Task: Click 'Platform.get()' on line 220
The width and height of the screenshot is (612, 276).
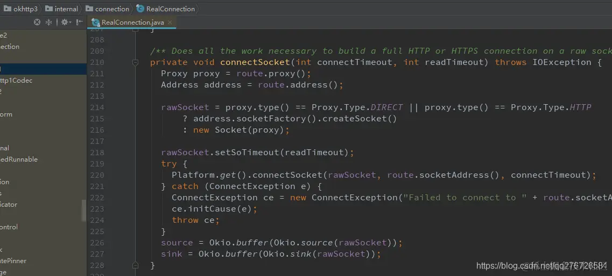Action: pyautogui.click(x=209, y=175)
